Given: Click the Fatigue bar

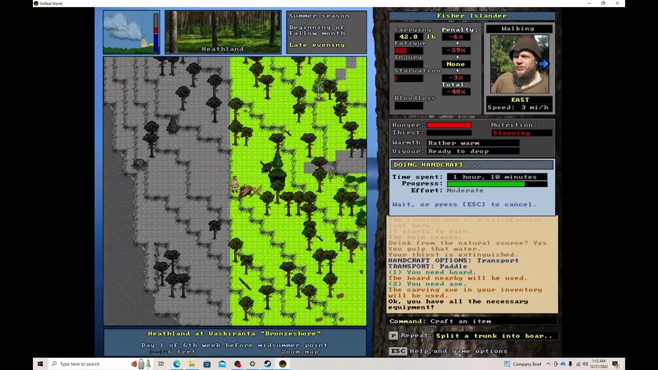Looking at the screenshot, I should (x=409, y=50).
